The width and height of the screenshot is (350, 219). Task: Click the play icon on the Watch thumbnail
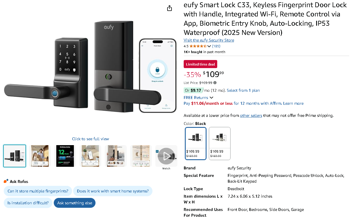point(166,156)
